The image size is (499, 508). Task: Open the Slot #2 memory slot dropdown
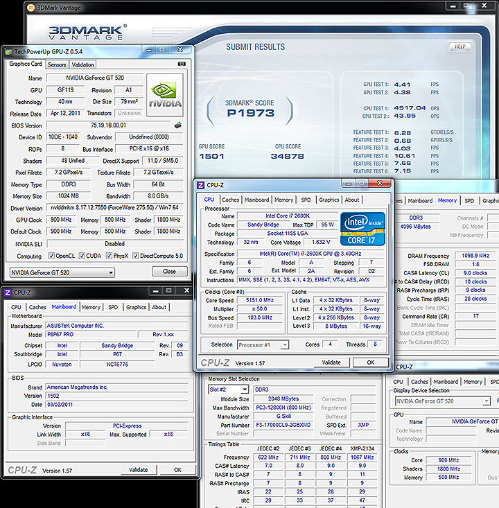click(229, 389)
